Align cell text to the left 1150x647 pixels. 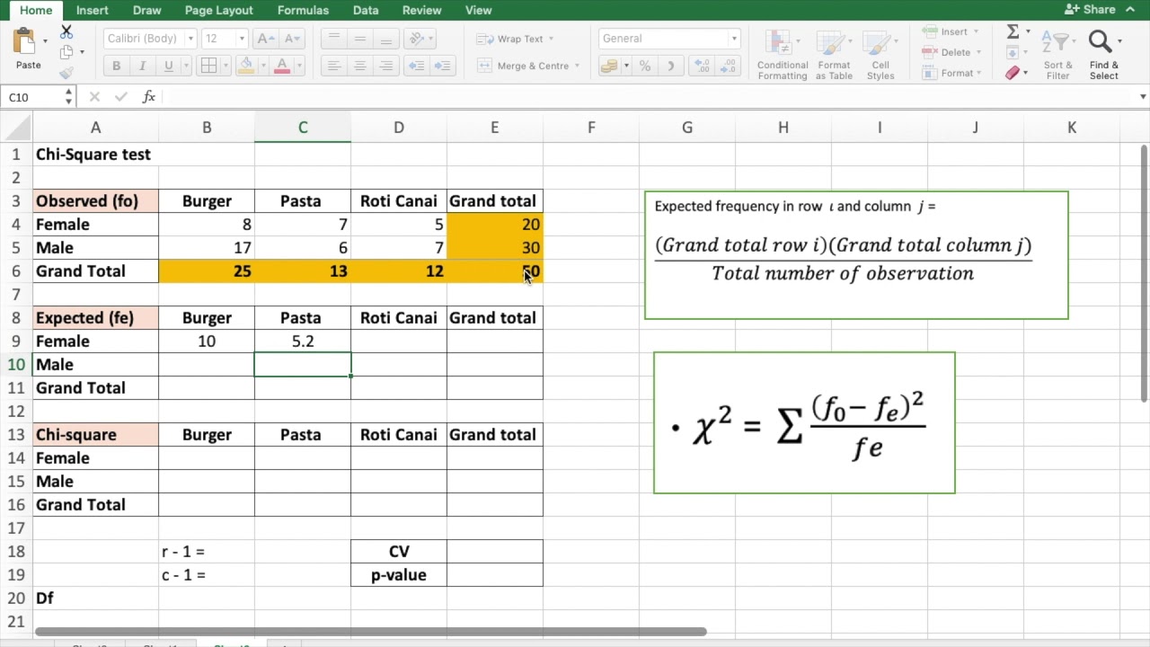(333, 66)
